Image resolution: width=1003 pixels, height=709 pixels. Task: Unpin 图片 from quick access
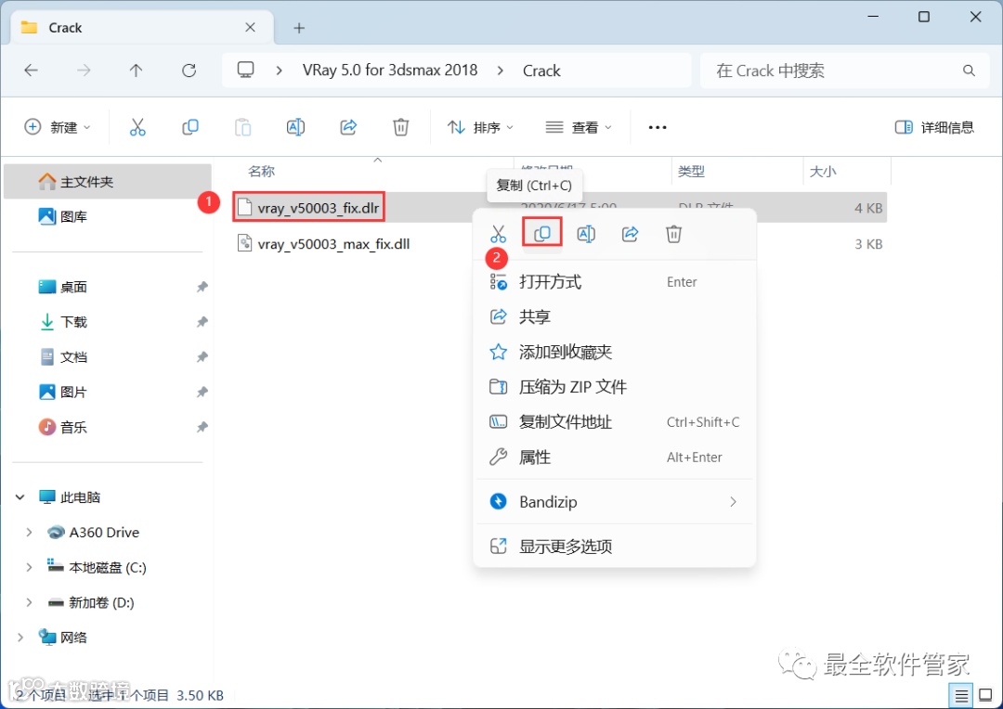[202, 392]
